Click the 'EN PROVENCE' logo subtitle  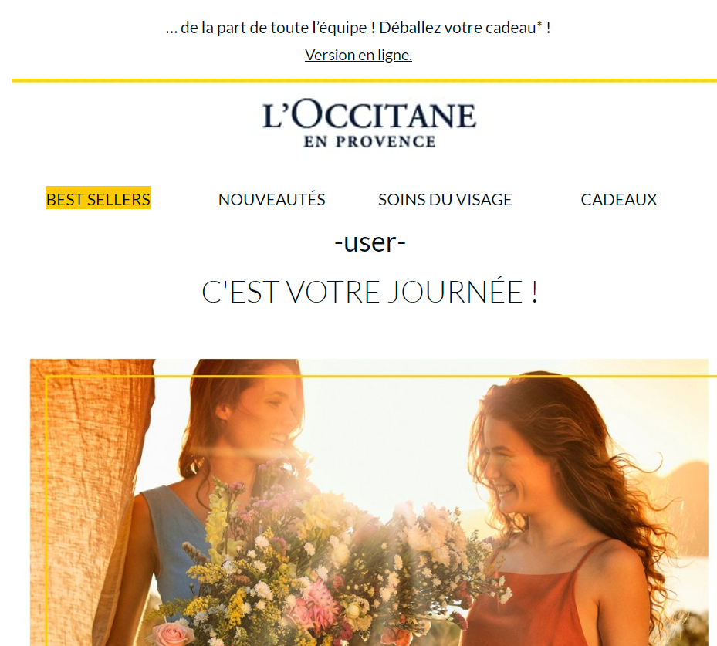pos(370,142)
